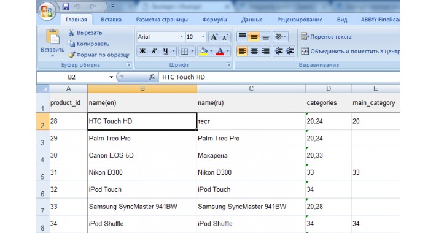436x233 pixels.
Task: Click the Вставить paste icon
Action: point(53,36)
